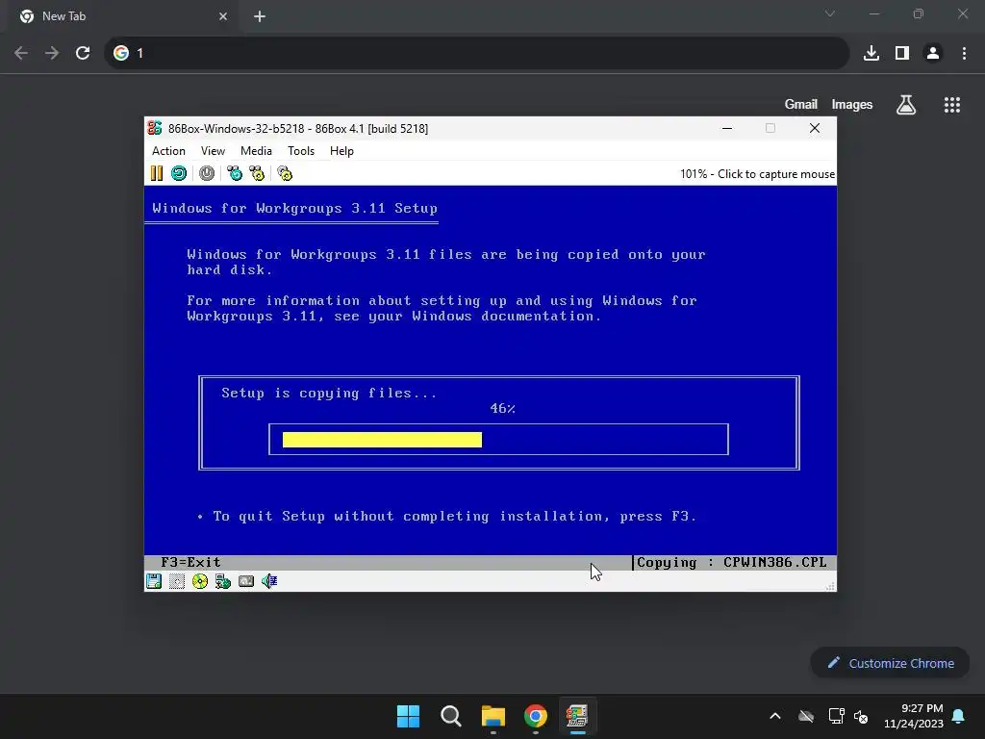Click '101% - Click to capture mouse' text
The image size is (985, 739).
[757, 174]
